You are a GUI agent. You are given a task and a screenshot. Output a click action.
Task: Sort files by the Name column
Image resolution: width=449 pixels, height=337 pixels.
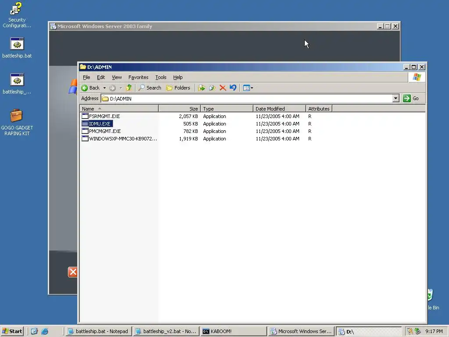119,109
